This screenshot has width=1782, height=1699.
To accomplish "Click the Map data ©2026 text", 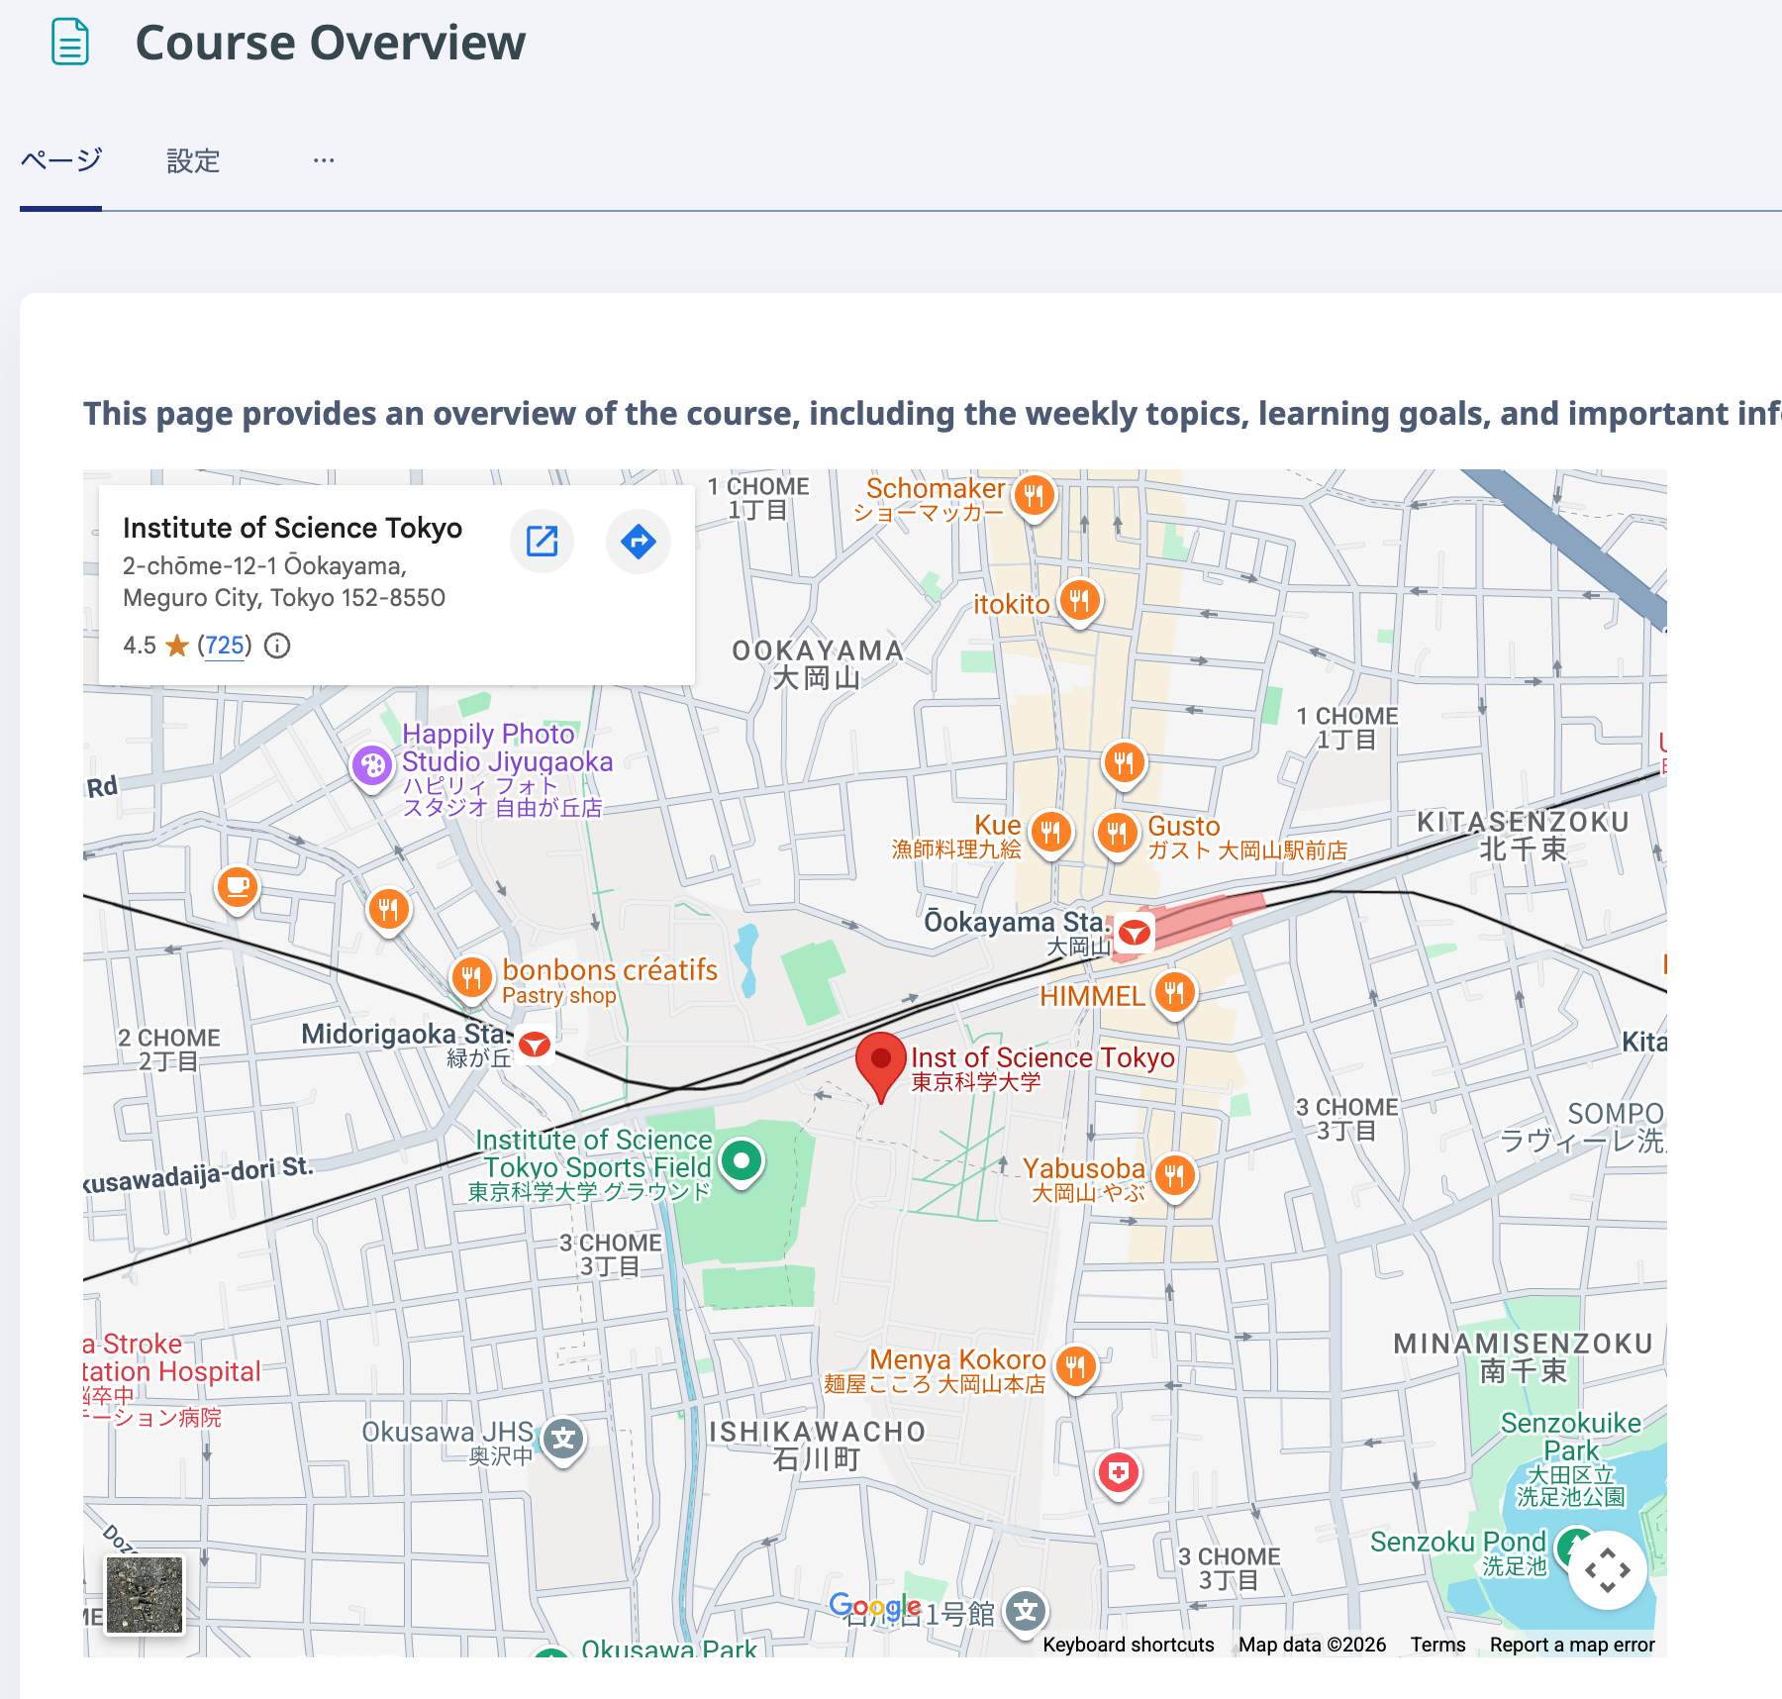I will [1312, 1645].
